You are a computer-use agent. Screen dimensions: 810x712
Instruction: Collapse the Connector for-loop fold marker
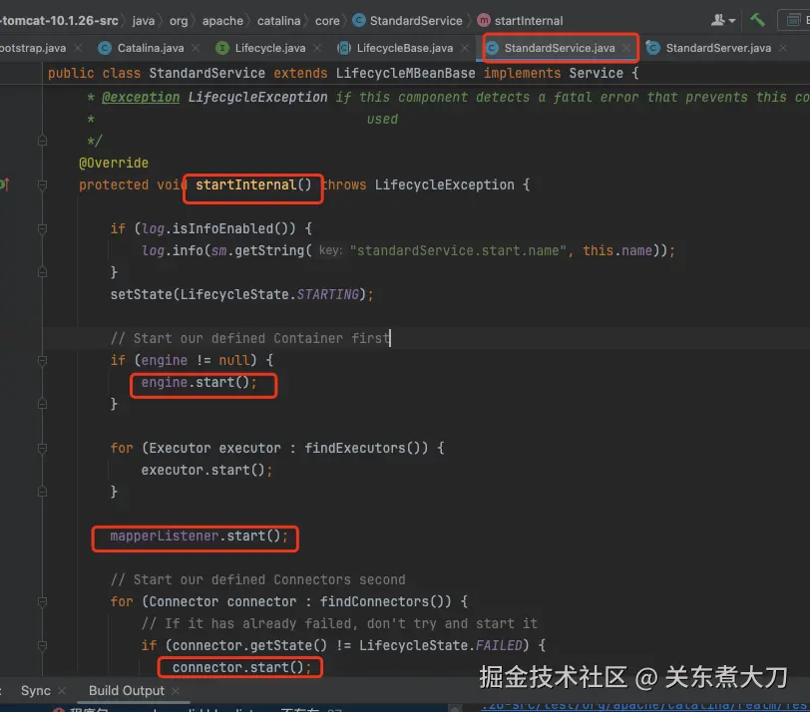coord(42,602)
